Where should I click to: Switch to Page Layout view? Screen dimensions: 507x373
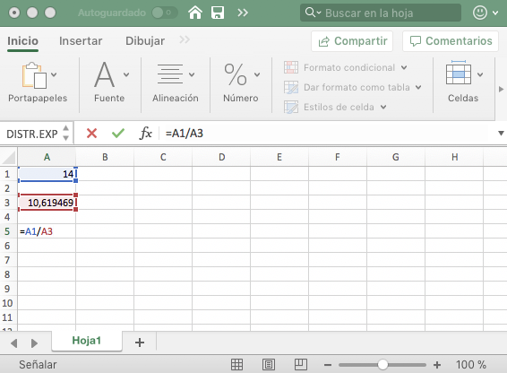tap(269, 365)
